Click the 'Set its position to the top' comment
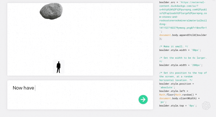The image size is (216, 117). tap(183, 76)
